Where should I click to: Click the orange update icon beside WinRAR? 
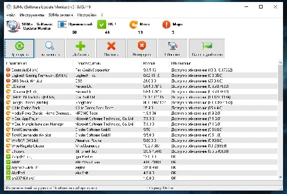coord(8,140)
